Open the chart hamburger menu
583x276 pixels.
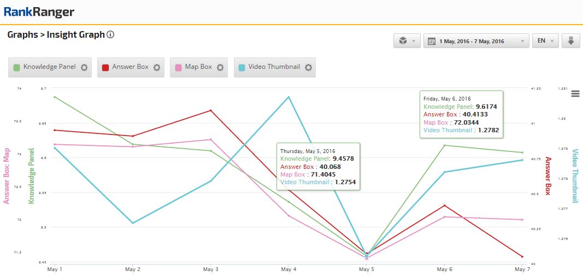click(575, 93)
